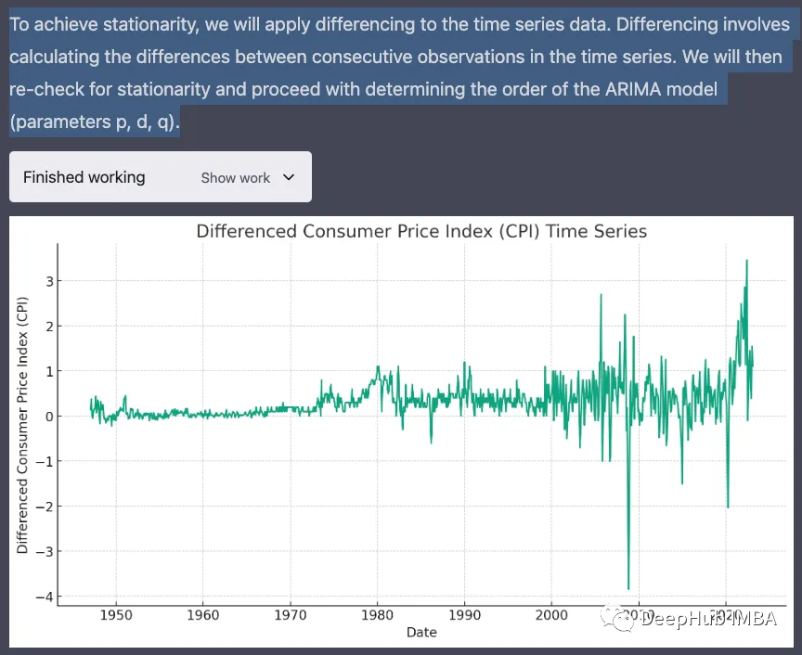This screenshot has height=655, width=802.
Task: Click the 1950 x-axis tick label
Action: point(115,614)
